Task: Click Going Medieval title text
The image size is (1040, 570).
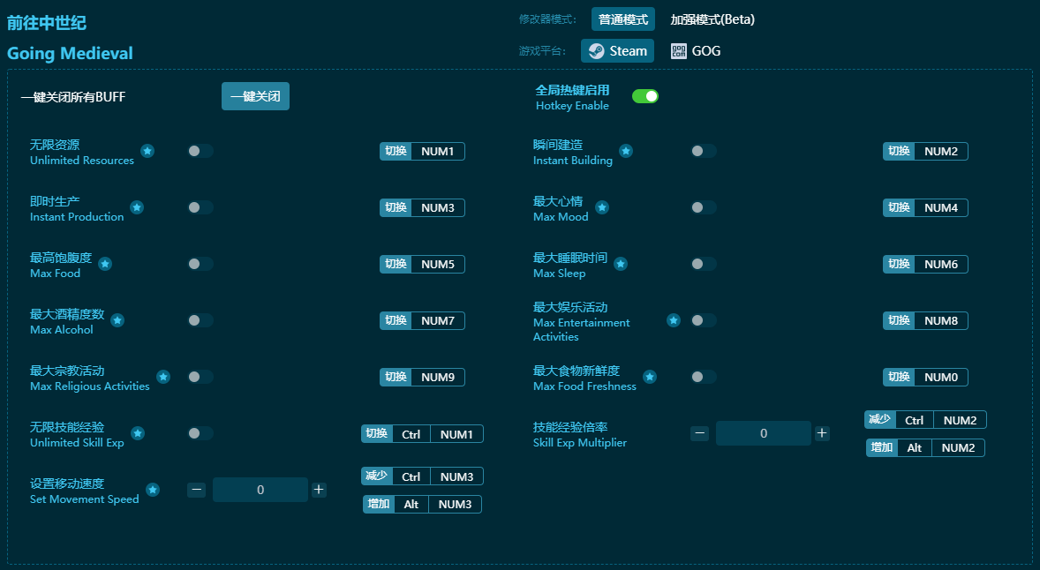Action: (70, 54)
